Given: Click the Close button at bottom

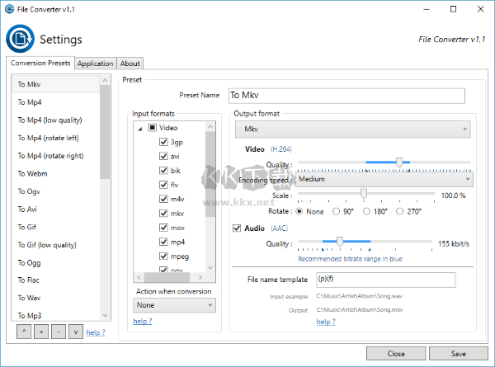Looking at the screenshot, I should [396, 353].
